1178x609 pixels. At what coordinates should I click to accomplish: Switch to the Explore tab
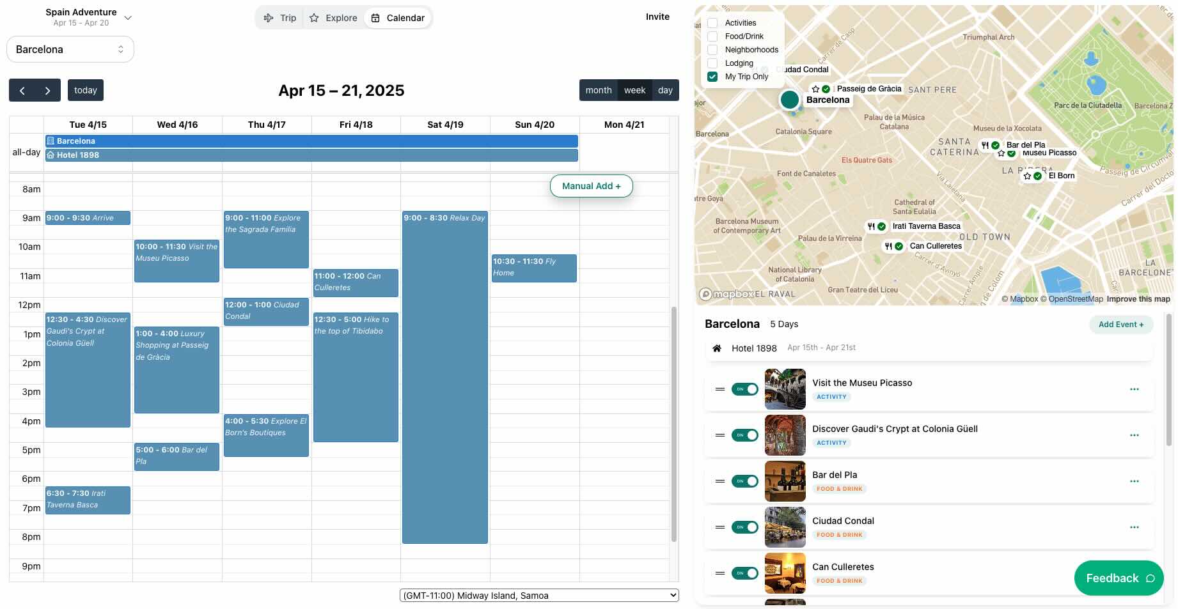[x=333, y=18]
